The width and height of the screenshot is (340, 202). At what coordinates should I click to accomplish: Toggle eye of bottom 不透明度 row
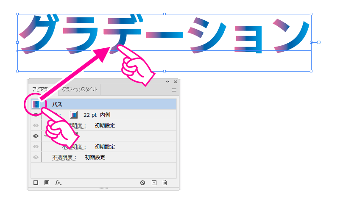[x=36, y=157]
